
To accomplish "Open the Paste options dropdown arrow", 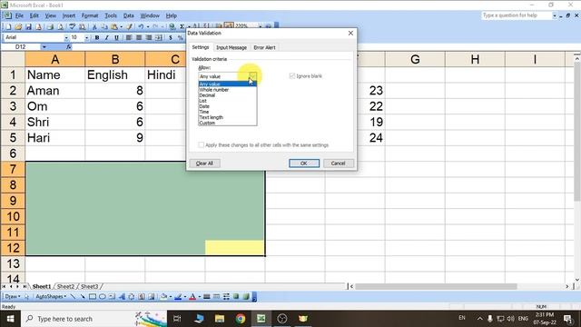I will (x=121, y=26).
